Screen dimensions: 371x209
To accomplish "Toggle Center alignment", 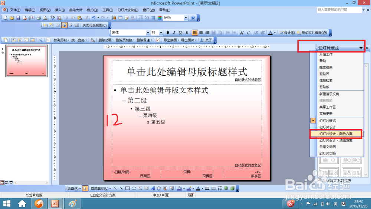I will click(x=201, y=33).
